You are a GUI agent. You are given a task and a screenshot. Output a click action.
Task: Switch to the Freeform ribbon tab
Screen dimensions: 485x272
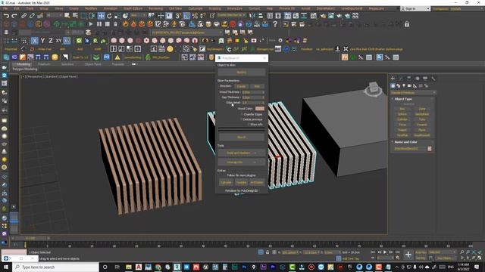[x=44, y=64]
